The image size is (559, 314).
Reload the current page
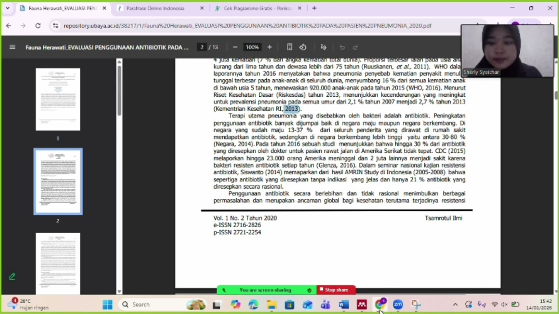[x=38, y=26]
